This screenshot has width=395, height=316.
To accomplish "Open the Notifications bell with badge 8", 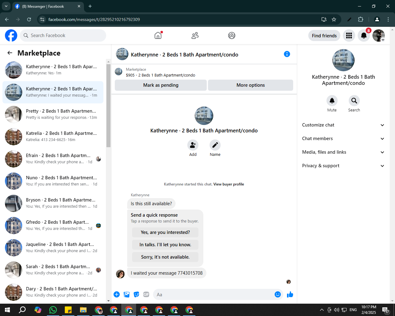I will click(364, 35).
